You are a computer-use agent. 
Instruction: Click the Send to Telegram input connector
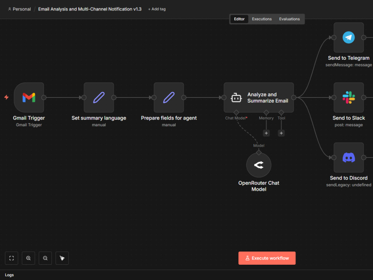coord(334,37)
